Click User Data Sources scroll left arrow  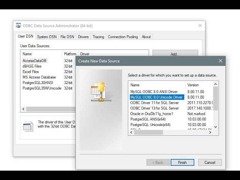(23, 109)
